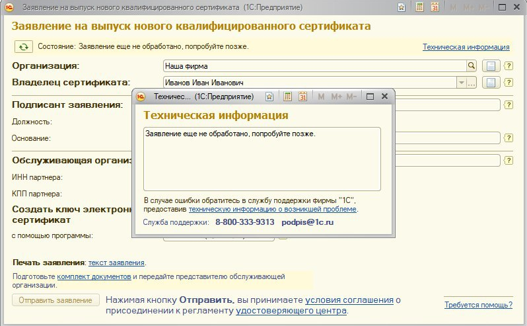Image resolution: width=527 pixels, height=326 pixels.
Task: Click the Должность label
Action: (32, 122)
